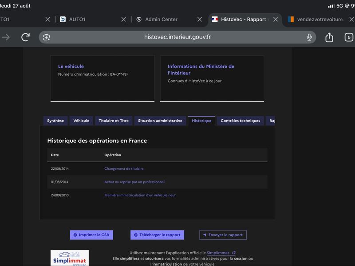Image resolution: width=355 pixels, height=266 pixels.
Task: Click the Admin Center globe favicon
Action: [139, 20]
